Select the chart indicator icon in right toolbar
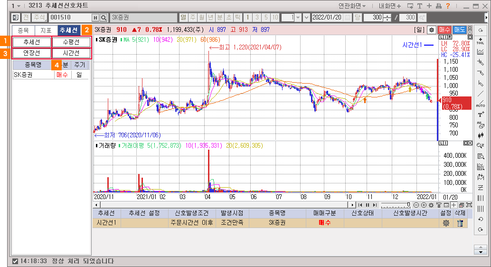 click(x=481, y=52)
